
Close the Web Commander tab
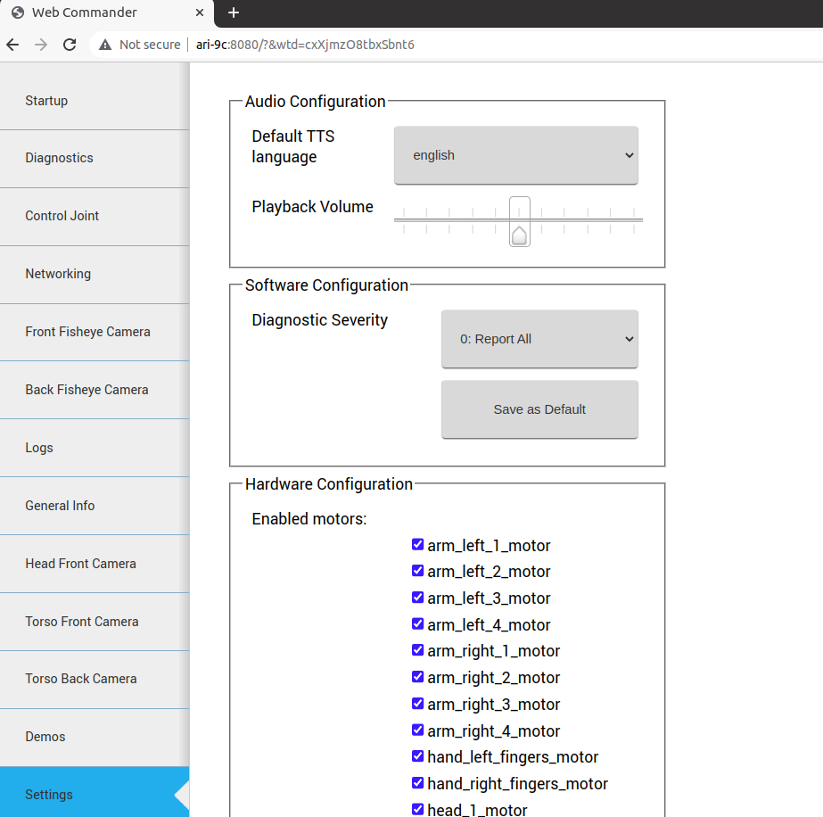[x=199, y=12]
